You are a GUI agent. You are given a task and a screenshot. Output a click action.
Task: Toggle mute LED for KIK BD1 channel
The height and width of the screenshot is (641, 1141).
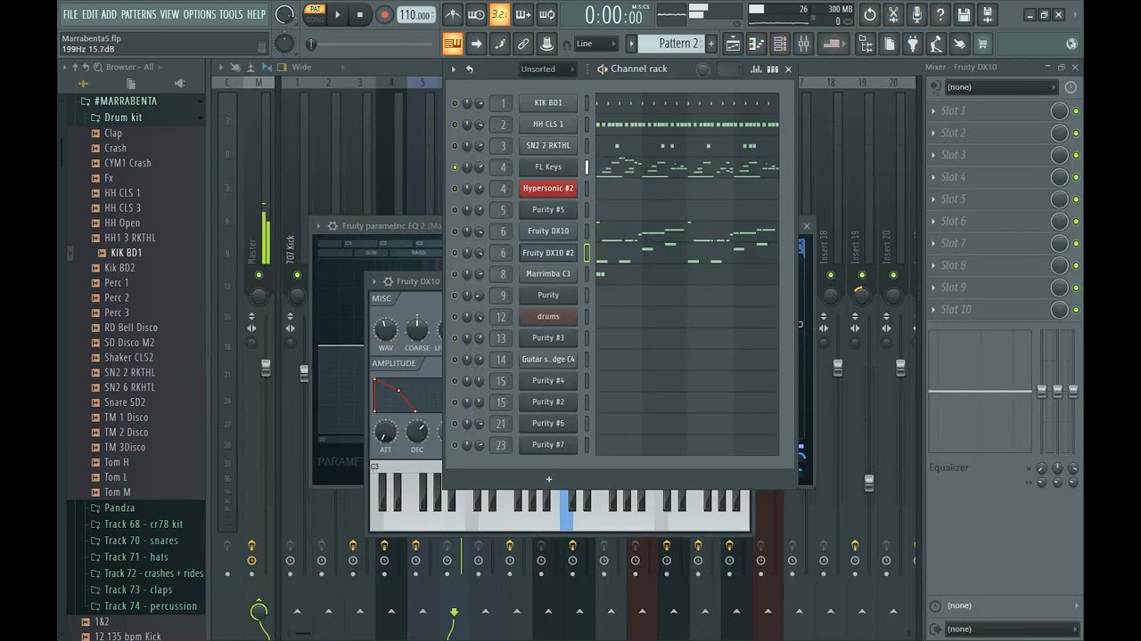[455, 103]
